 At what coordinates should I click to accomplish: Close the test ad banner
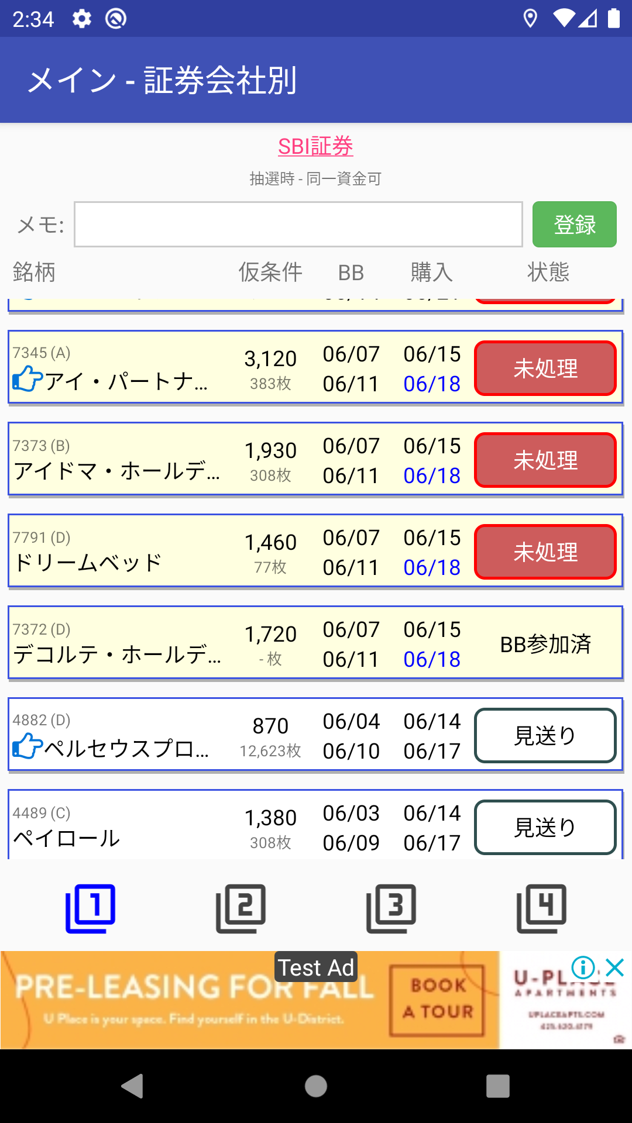coord(615,967)
